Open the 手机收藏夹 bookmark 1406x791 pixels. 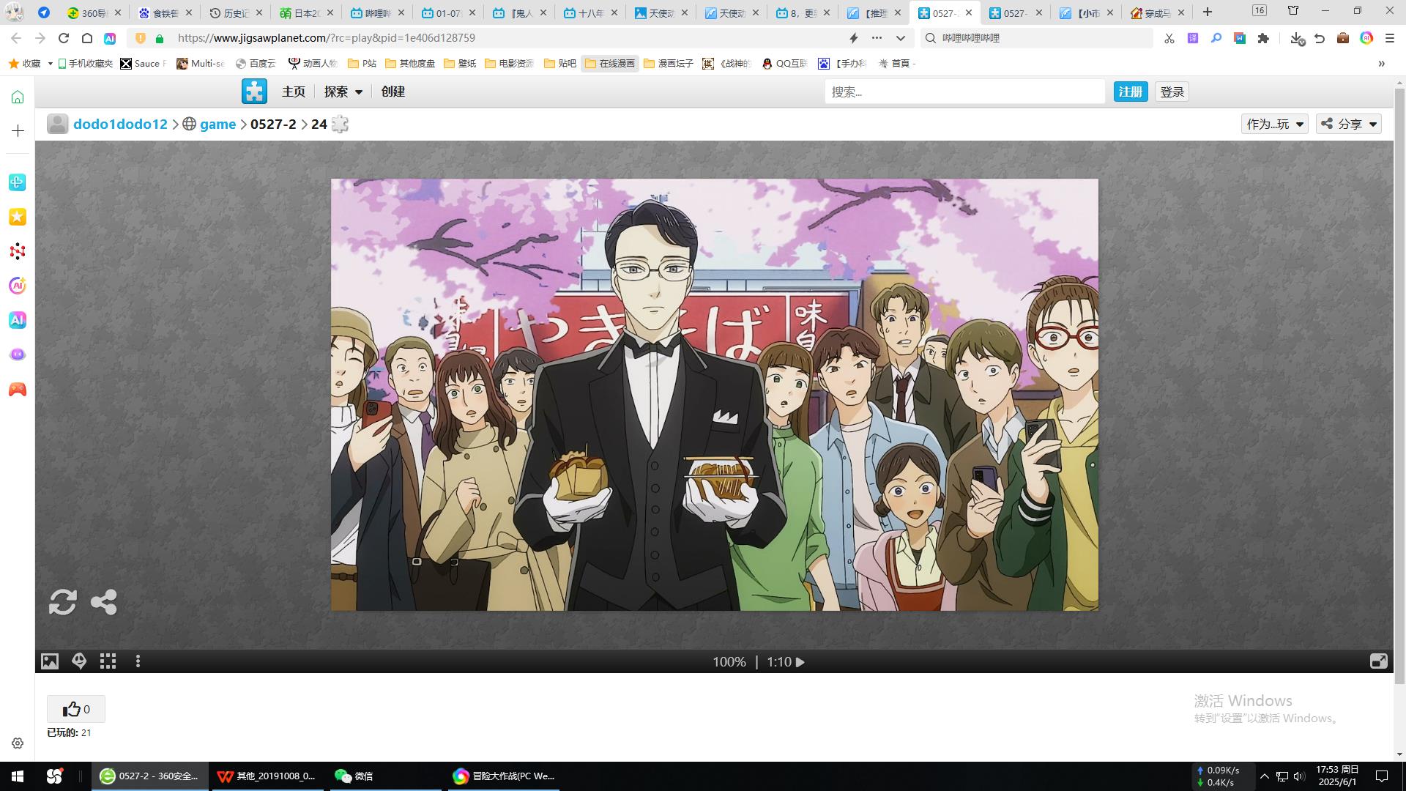[x=86, y=64]
